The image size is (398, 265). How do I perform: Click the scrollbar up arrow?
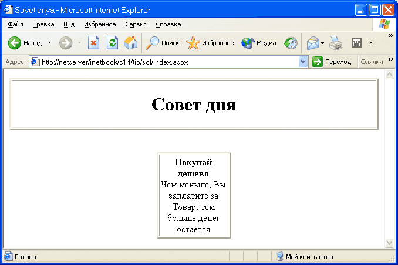(x=389, y=75)
